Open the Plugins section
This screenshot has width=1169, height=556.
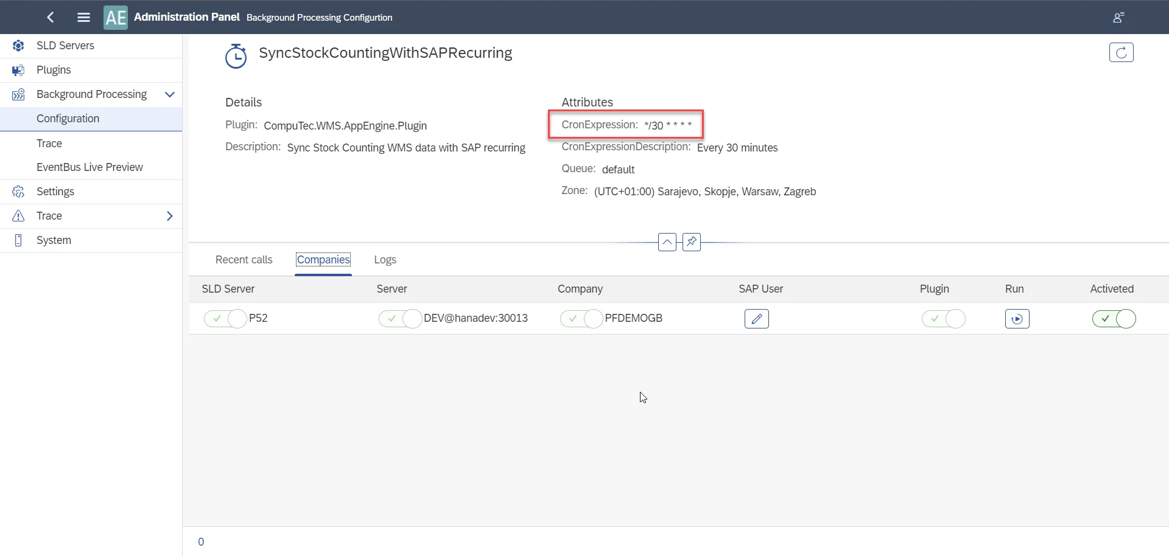pos(54,70)
